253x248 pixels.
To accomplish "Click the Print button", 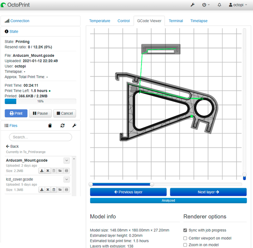I will pyautogui.click(x=16, y=113).
